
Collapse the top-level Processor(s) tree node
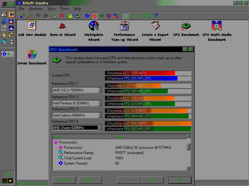pyautogui.click(x=56, y=142)
